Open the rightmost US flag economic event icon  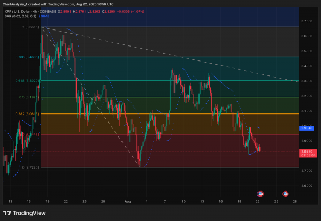coord(285,194)
